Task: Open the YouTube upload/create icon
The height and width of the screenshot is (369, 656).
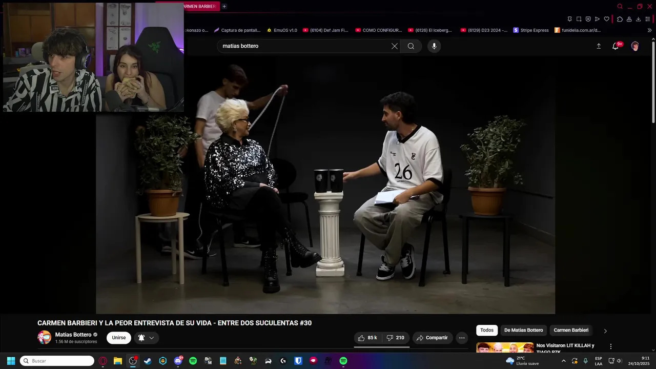Action: coord(599,46)
